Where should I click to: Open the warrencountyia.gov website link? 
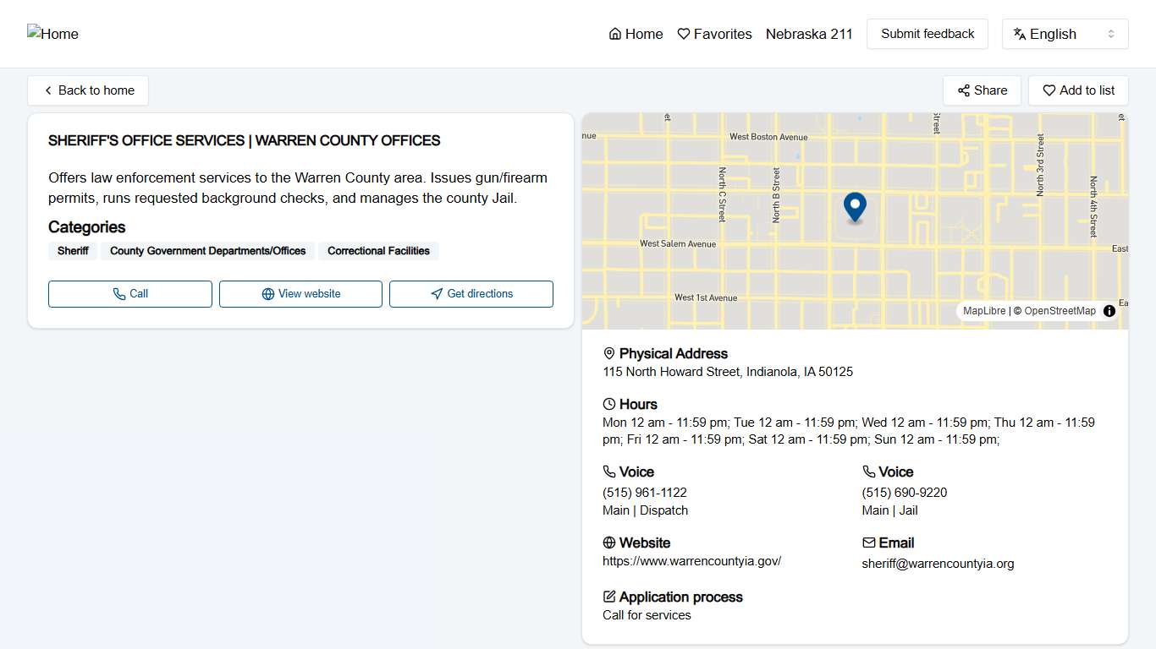691,560
